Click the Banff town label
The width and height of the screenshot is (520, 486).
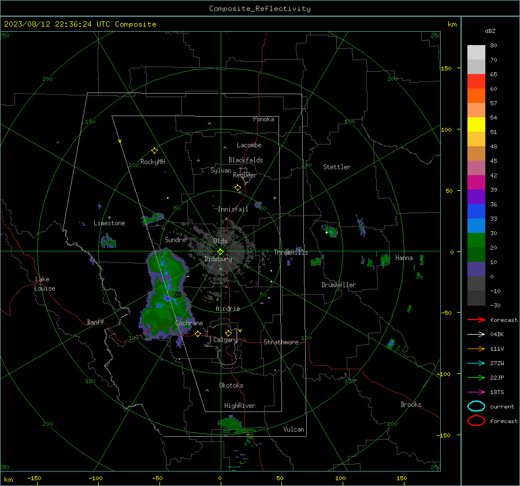[95, 322]
